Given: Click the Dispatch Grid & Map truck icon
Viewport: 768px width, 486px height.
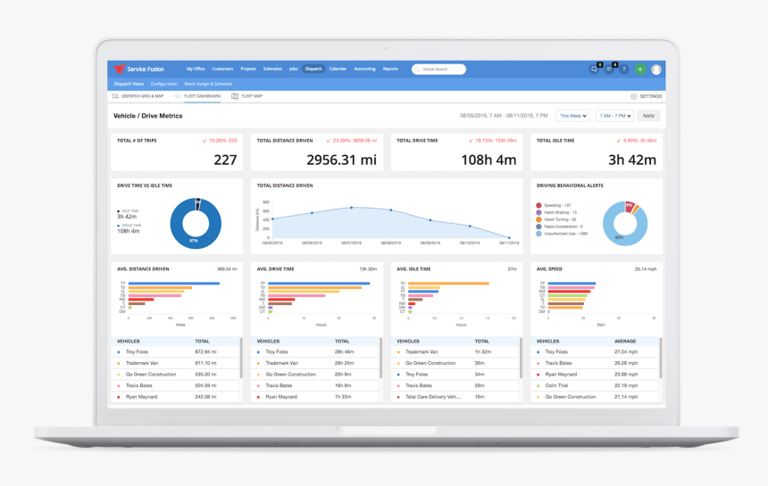Looking at the screenshot, I should coord(115,96).
